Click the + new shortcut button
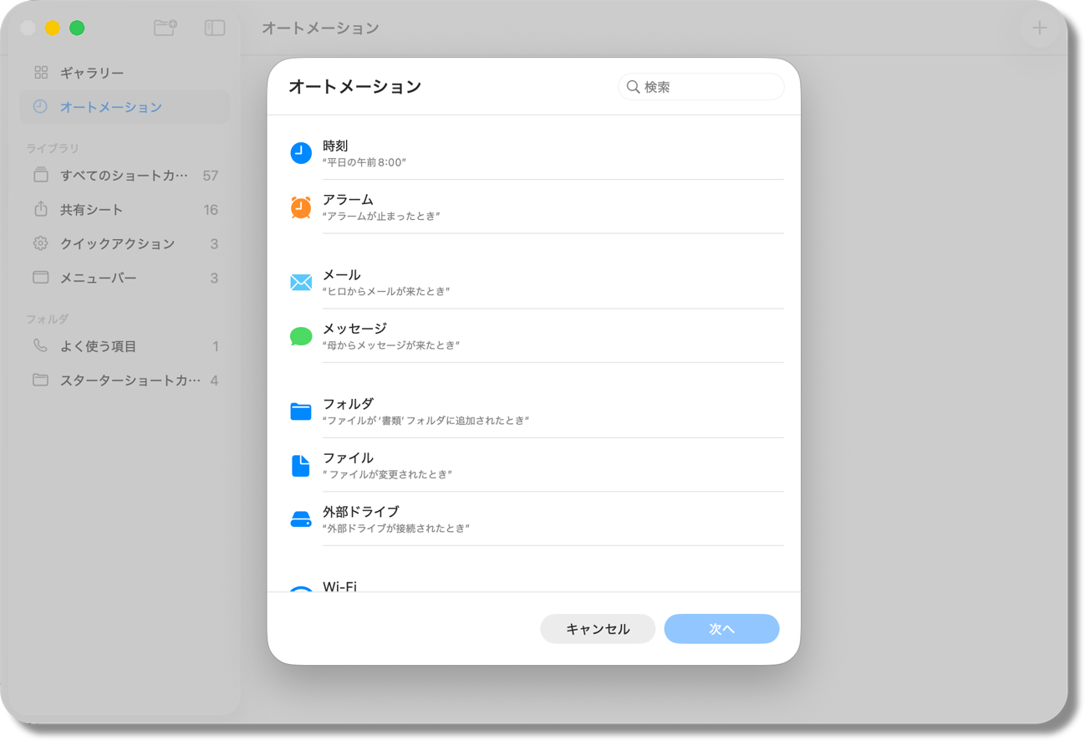1085x741 pixels. [1038, 27]
